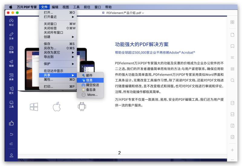242x166 pixels.
Task: Click the user account icon
Action: coord(11,155)
